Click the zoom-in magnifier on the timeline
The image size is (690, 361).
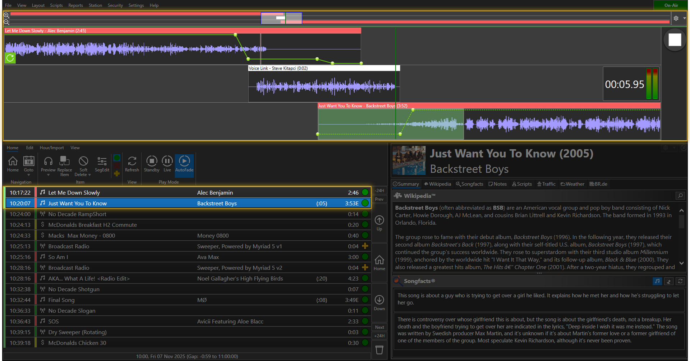coord(6,15)
